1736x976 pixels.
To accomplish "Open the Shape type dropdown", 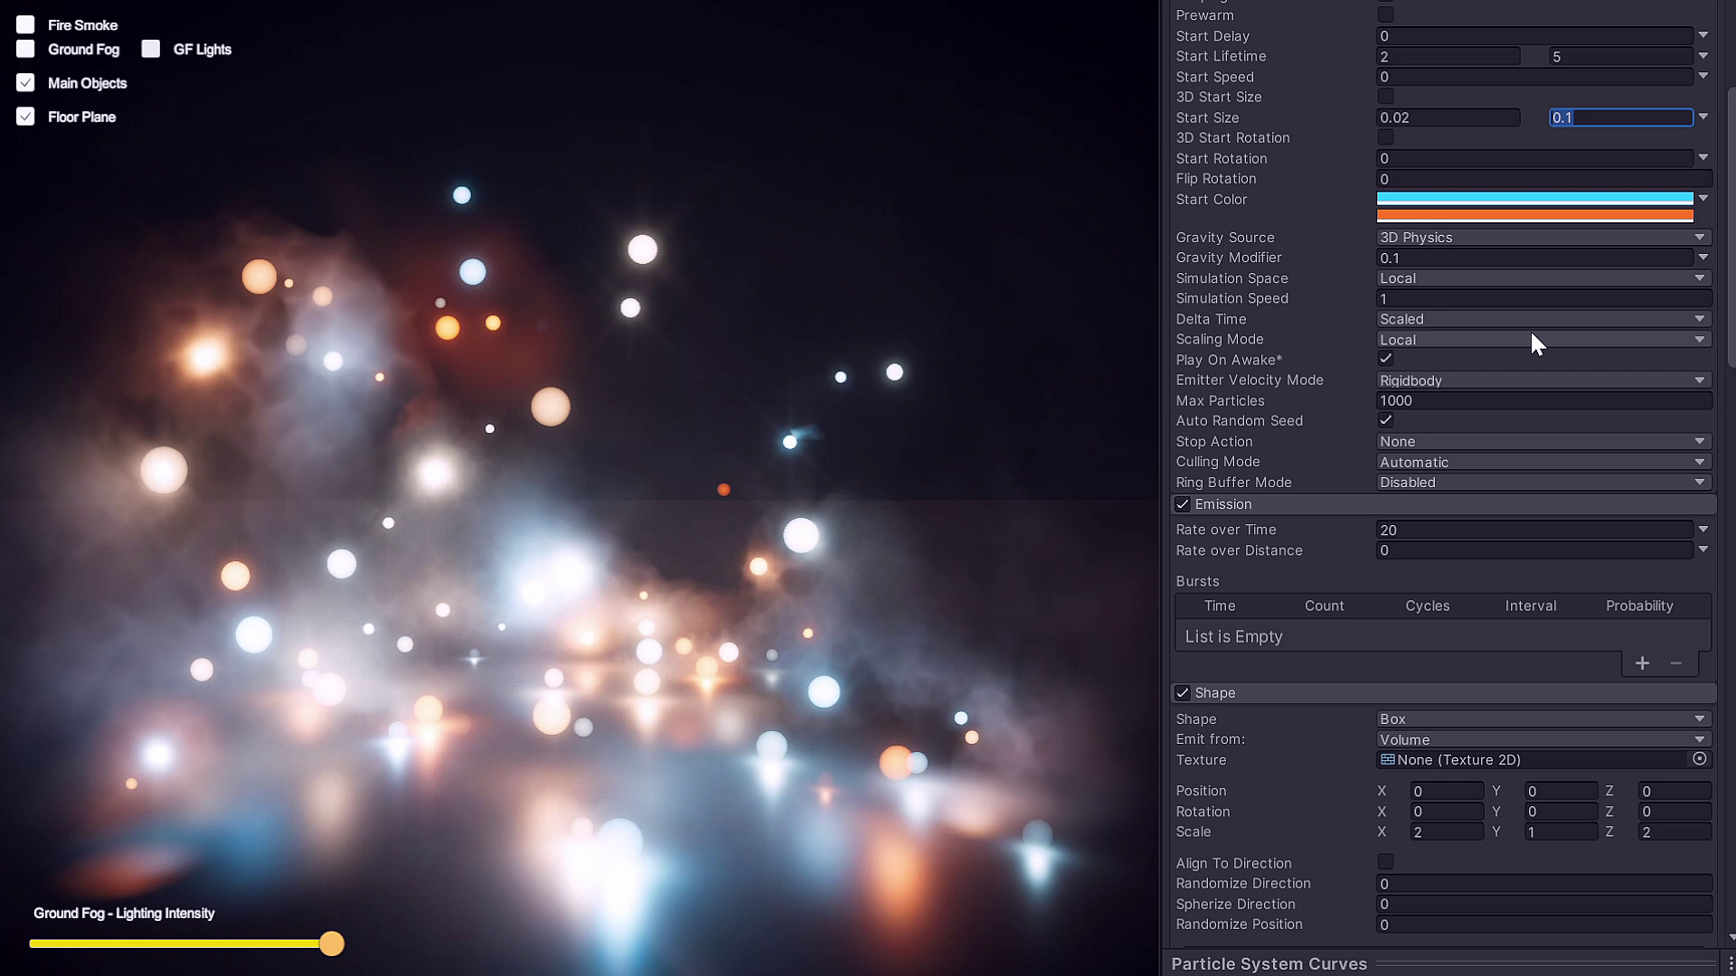I will click(x=1543, y=719).
